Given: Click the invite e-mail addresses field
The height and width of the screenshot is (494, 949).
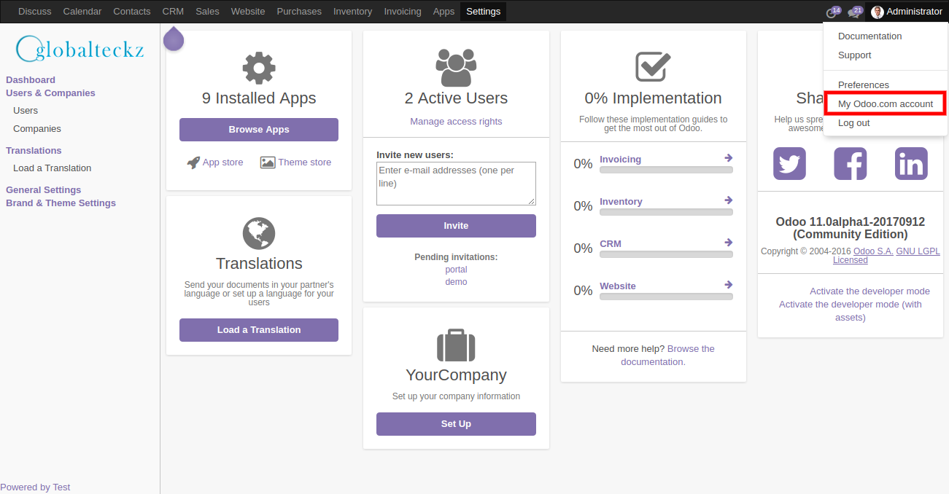Looking at the screenshot, I should coord(456,184).
